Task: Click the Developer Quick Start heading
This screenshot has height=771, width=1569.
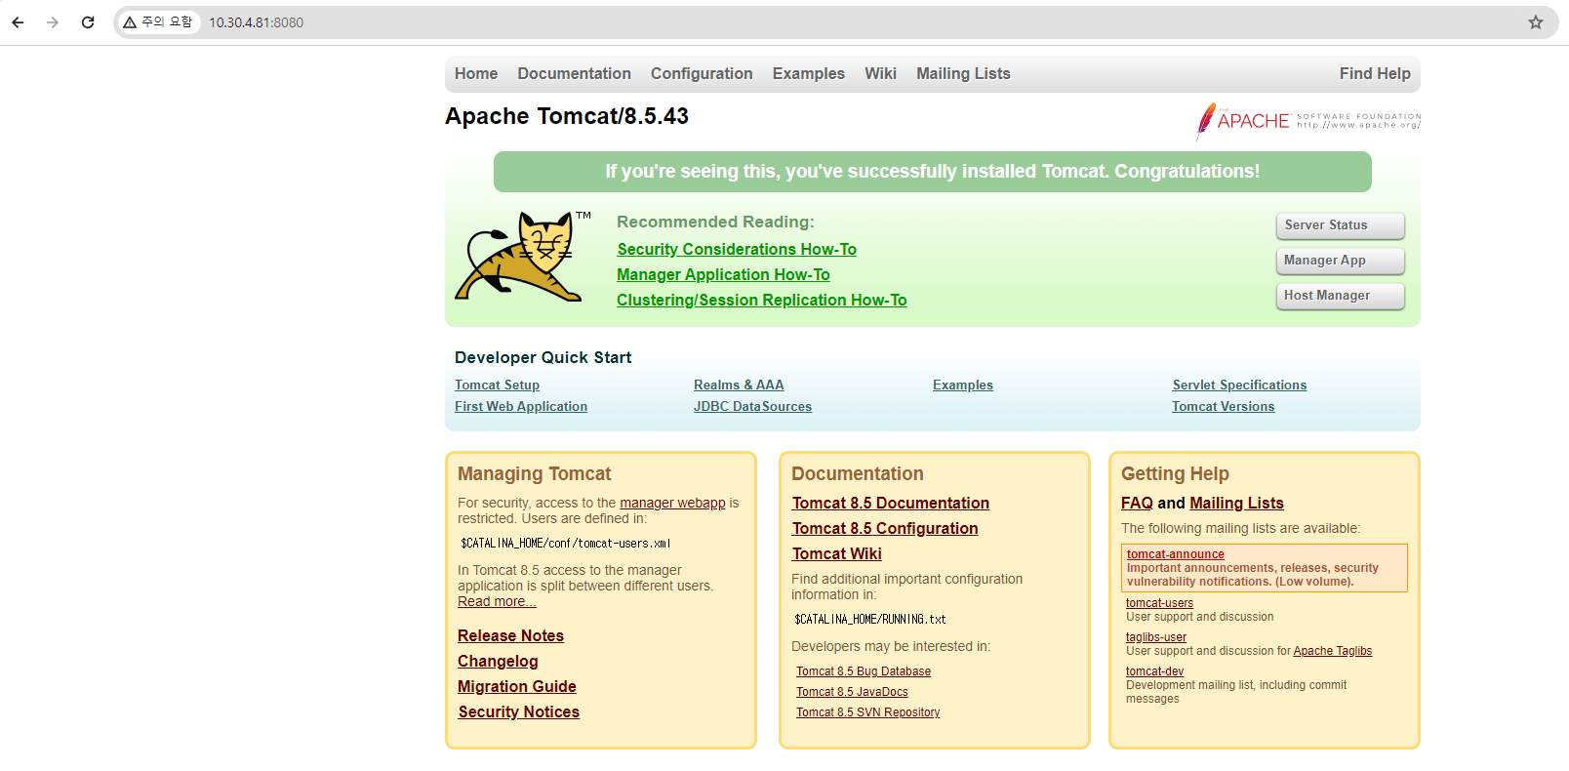Action: (543, 358)
